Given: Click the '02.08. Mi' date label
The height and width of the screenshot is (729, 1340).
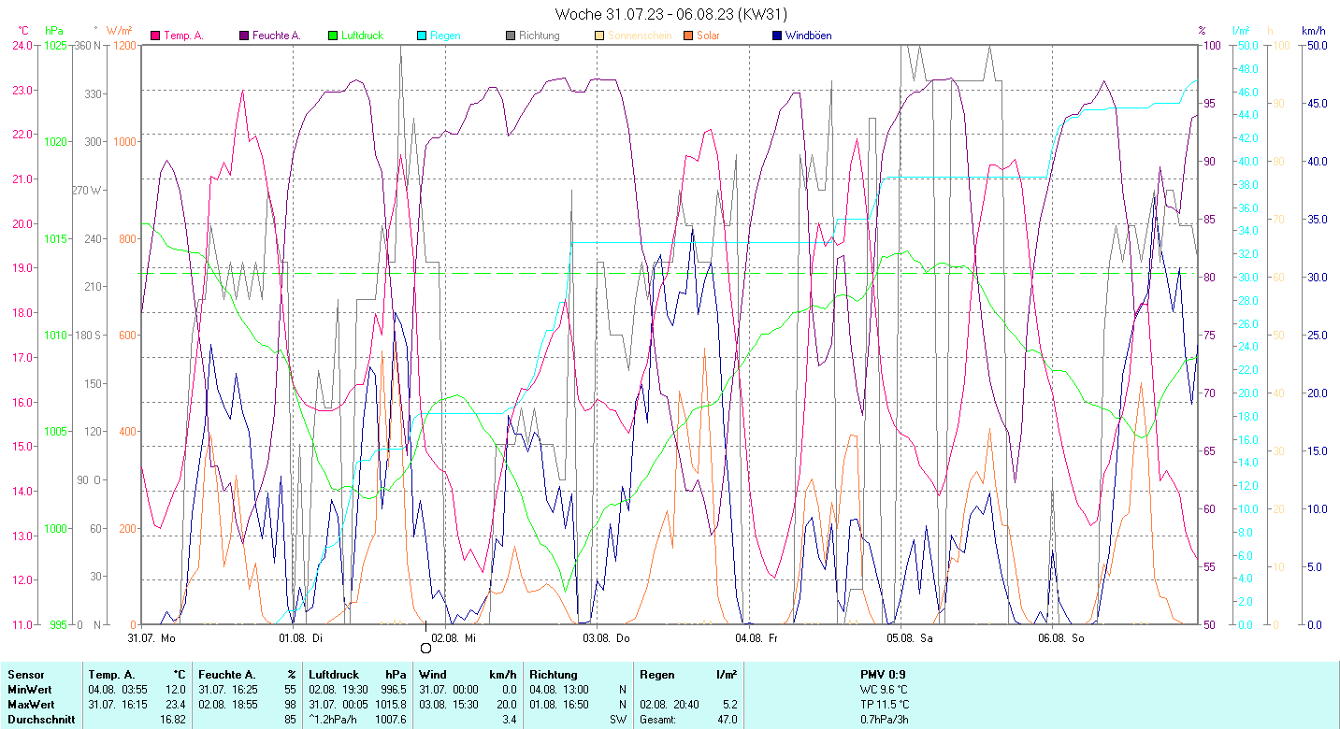Looking at the screenshot, I should click(x=454, y=638).
